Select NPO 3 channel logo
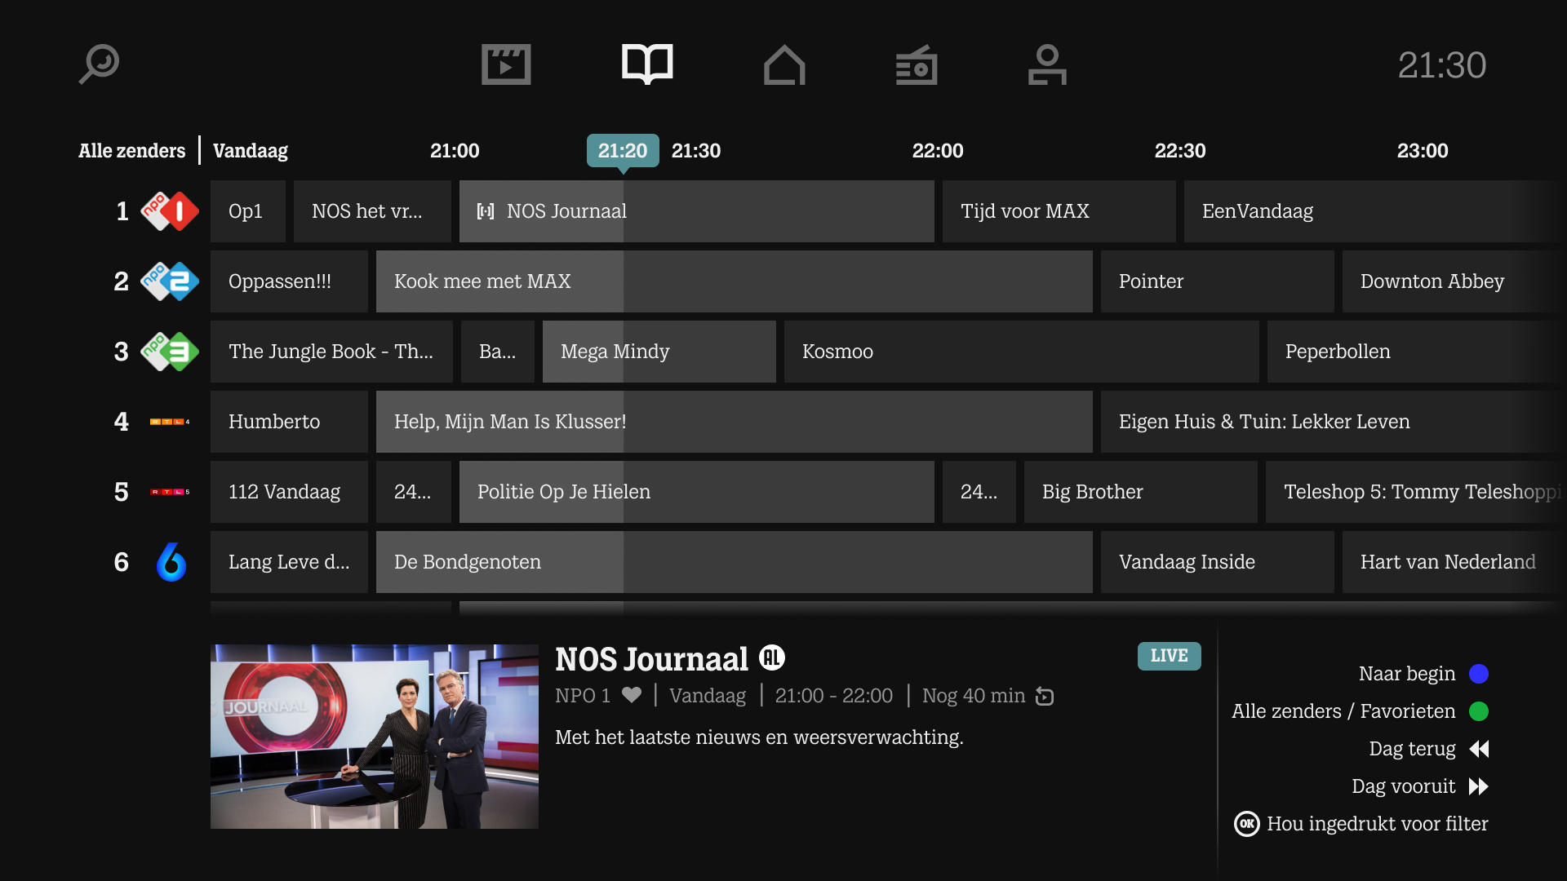Screen dimensions: 1567x881 click(170, 352)
